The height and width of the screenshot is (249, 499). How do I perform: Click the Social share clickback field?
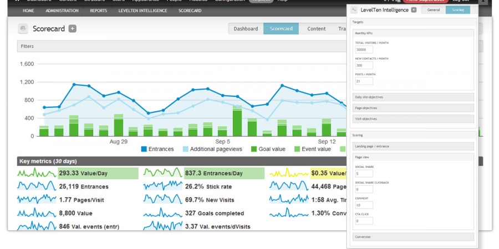364,189
